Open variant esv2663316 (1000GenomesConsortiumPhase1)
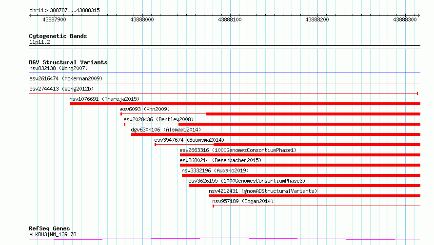Image resolution: width=434 pixels, height=245 pixels. tap(238, 150)
